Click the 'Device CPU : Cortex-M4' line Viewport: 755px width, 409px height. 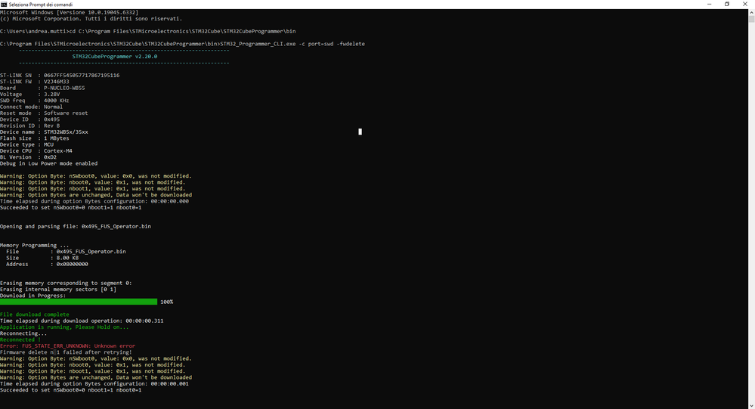point(36,150)
